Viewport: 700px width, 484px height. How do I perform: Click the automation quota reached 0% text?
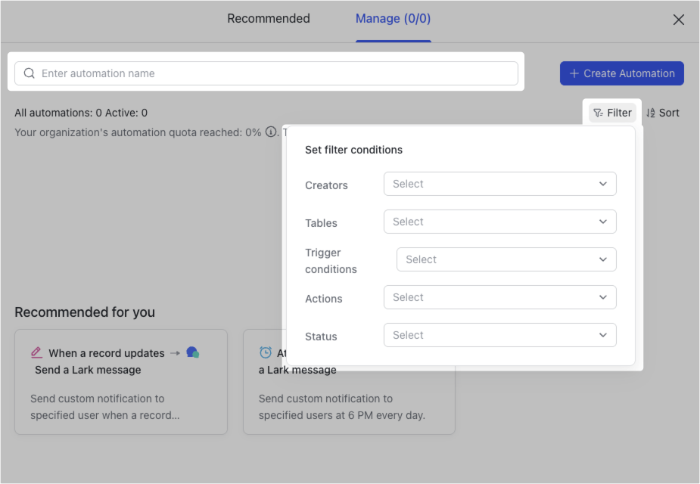coord(138,132)
